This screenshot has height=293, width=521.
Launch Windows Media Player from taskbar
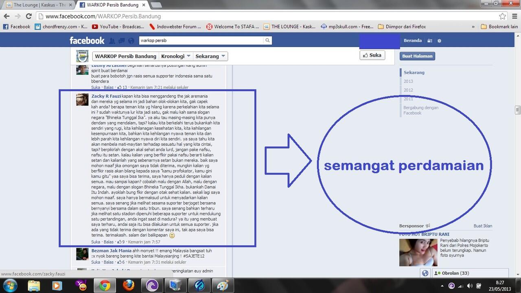tap(57, 286)
